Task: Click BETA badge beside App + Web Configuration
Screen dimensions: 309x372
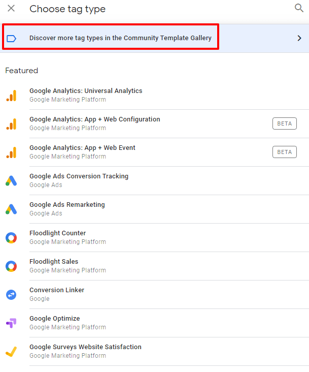Action: point(284,123)
